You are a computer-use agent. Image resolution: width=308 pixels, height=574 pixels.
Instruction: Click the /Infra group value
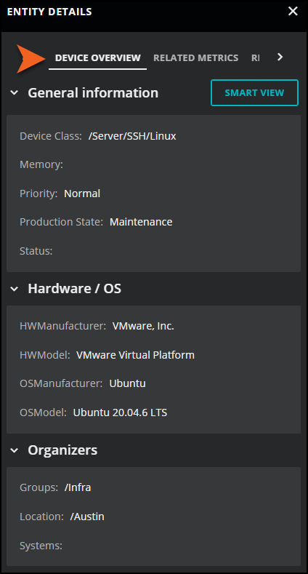(x=78, y=487)
